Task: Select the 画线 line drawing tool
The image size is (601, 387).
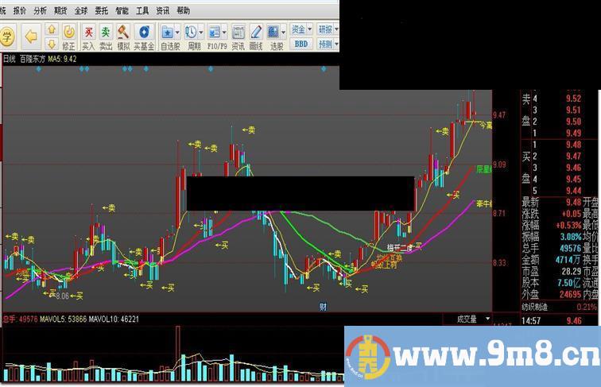Action: (256, 35)
